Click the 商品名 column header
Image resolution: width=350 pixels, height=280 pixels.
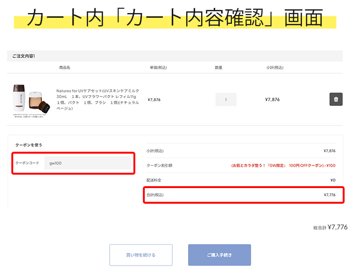64,67
